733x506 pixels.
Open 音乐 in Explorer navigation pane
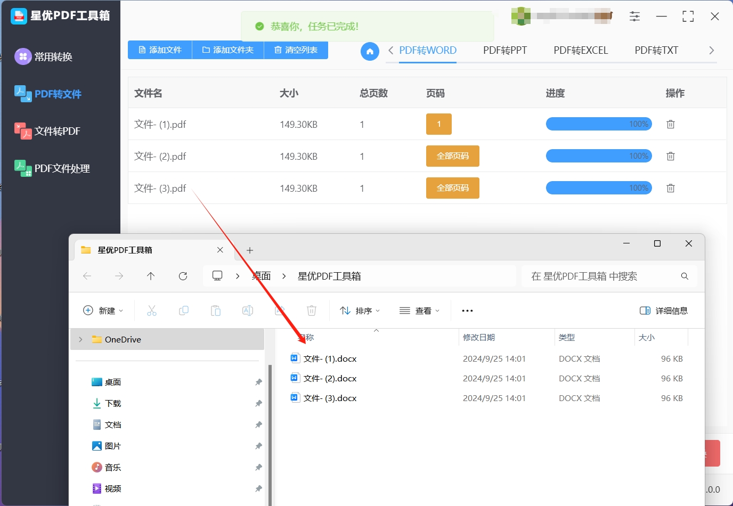click(x=107, y=467)
